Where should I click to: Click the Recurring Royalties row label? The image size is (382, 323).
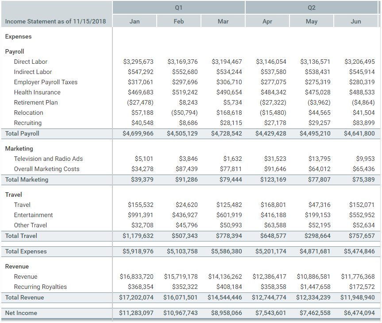click(40, 287)
